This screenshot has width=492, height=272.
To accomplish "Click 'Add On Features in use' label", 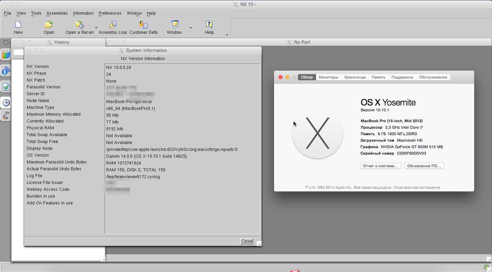I will pyautogui.click(x=50, y=203).
